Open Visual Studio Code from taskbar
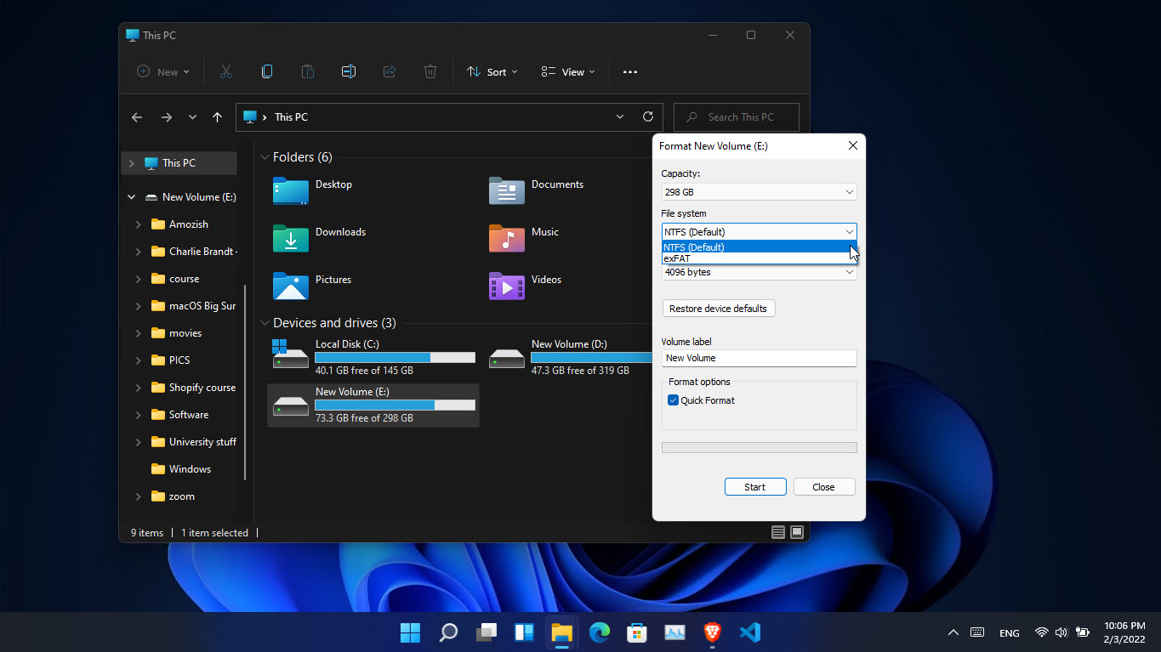 [x=749, y=632]
